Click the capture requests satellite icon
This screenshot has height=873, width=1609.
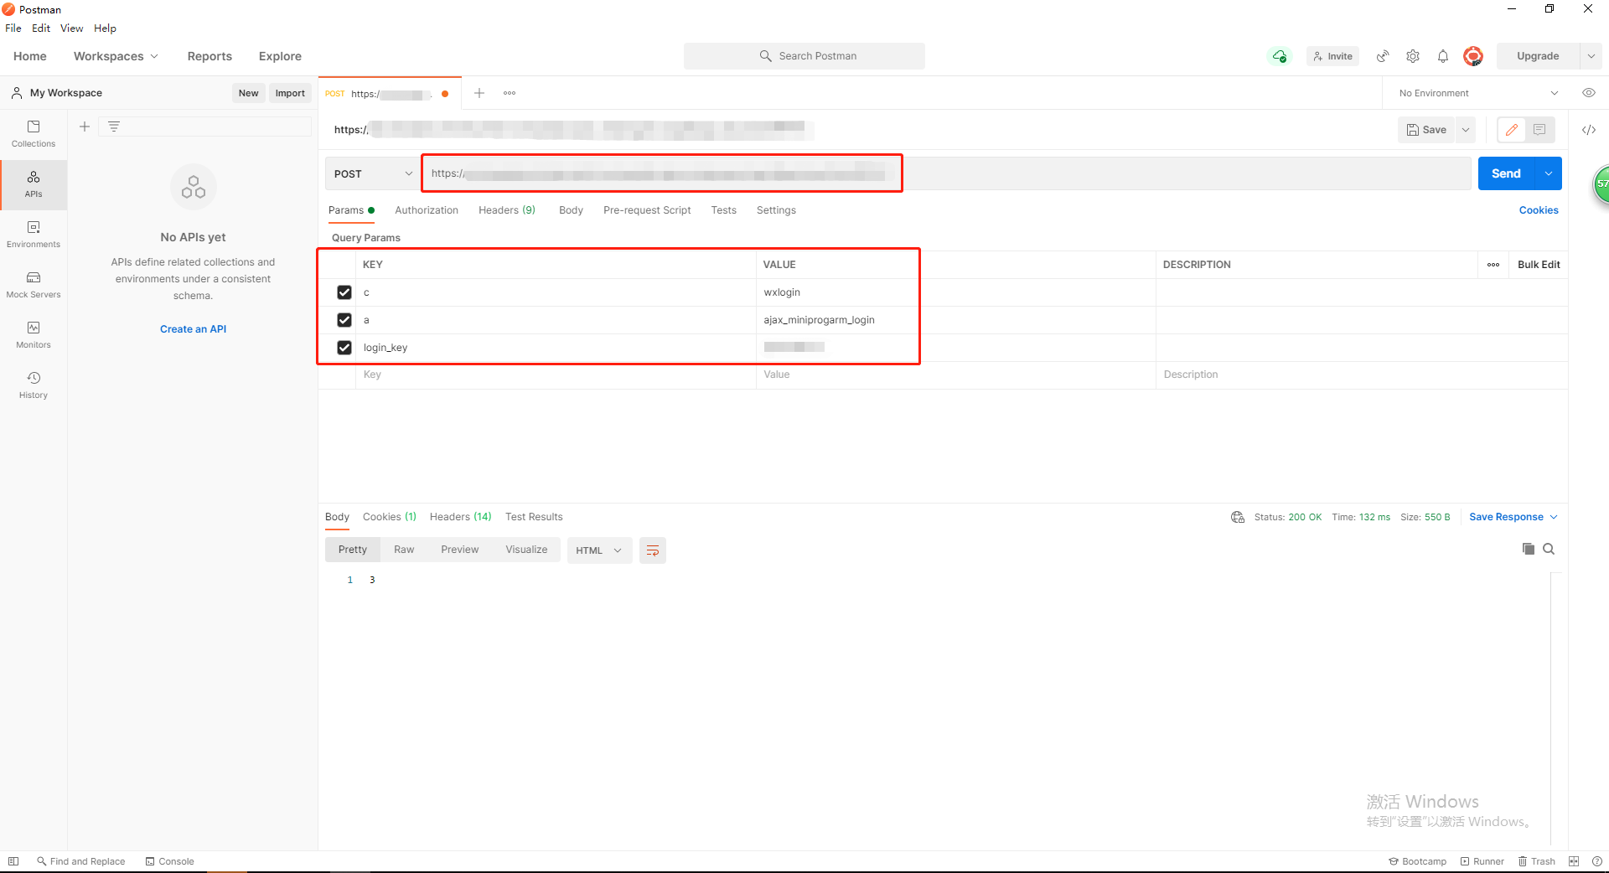pos(1383,56)
